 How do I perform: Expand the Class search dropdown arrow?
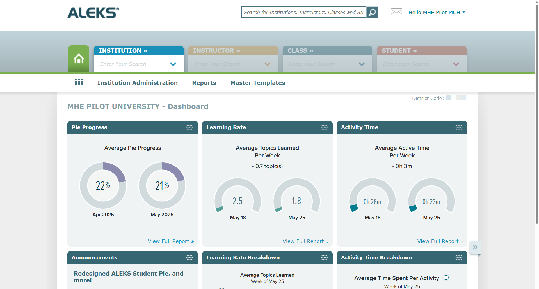[x=362, y=64]
